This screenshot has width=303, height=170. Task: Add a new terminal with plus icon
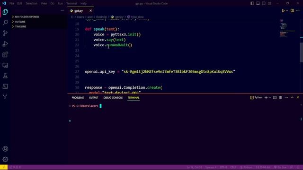tap(266, 98)
